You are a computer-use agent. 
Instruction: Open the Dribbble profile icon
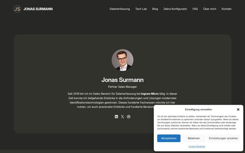pos(129,117)
